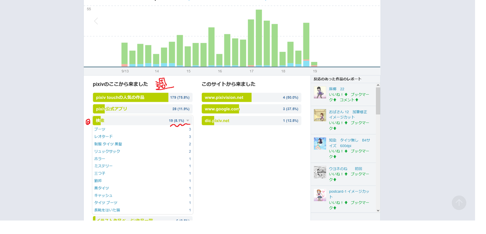486x234 pixels.
Task: Open search keyword 劉邦
Action: pos(98,181)
